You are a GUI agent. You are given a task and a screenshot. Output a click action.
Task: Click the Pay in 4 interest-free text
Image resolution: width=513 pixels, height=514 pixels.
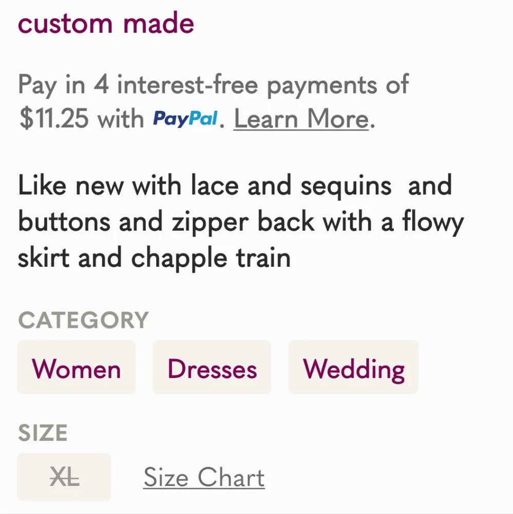138,85
